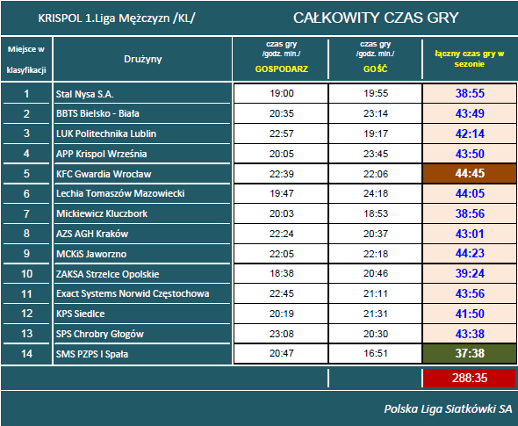Click Lechia Tomaszów Mazowiecki guest time 24:18
518x426 pixels.
(x=375, y=193)
